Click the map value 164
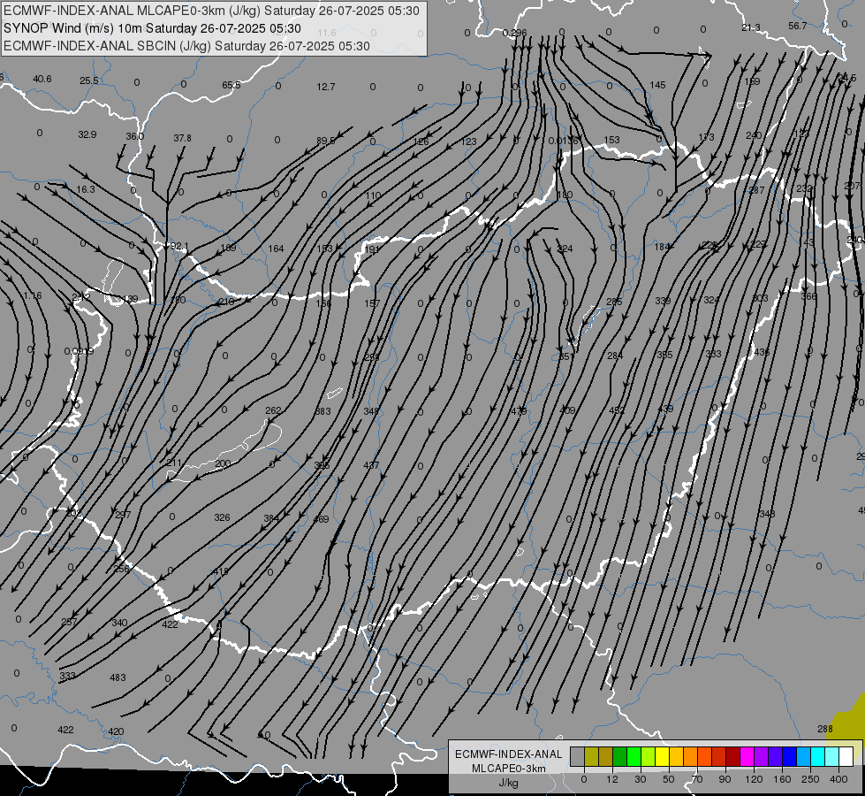 [x=276, y=249]
